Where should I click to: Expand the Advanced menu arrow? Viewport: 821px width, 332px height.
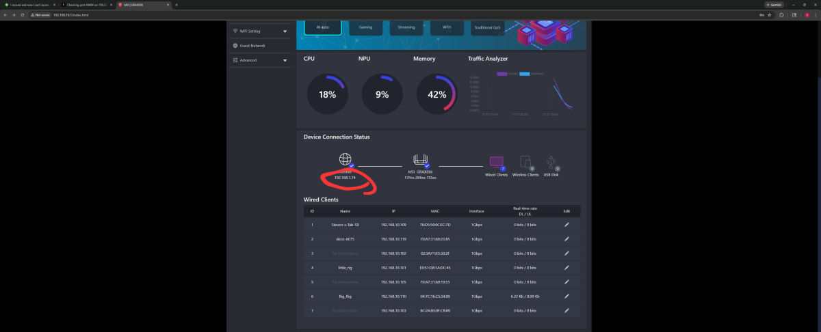click(285, 60)
